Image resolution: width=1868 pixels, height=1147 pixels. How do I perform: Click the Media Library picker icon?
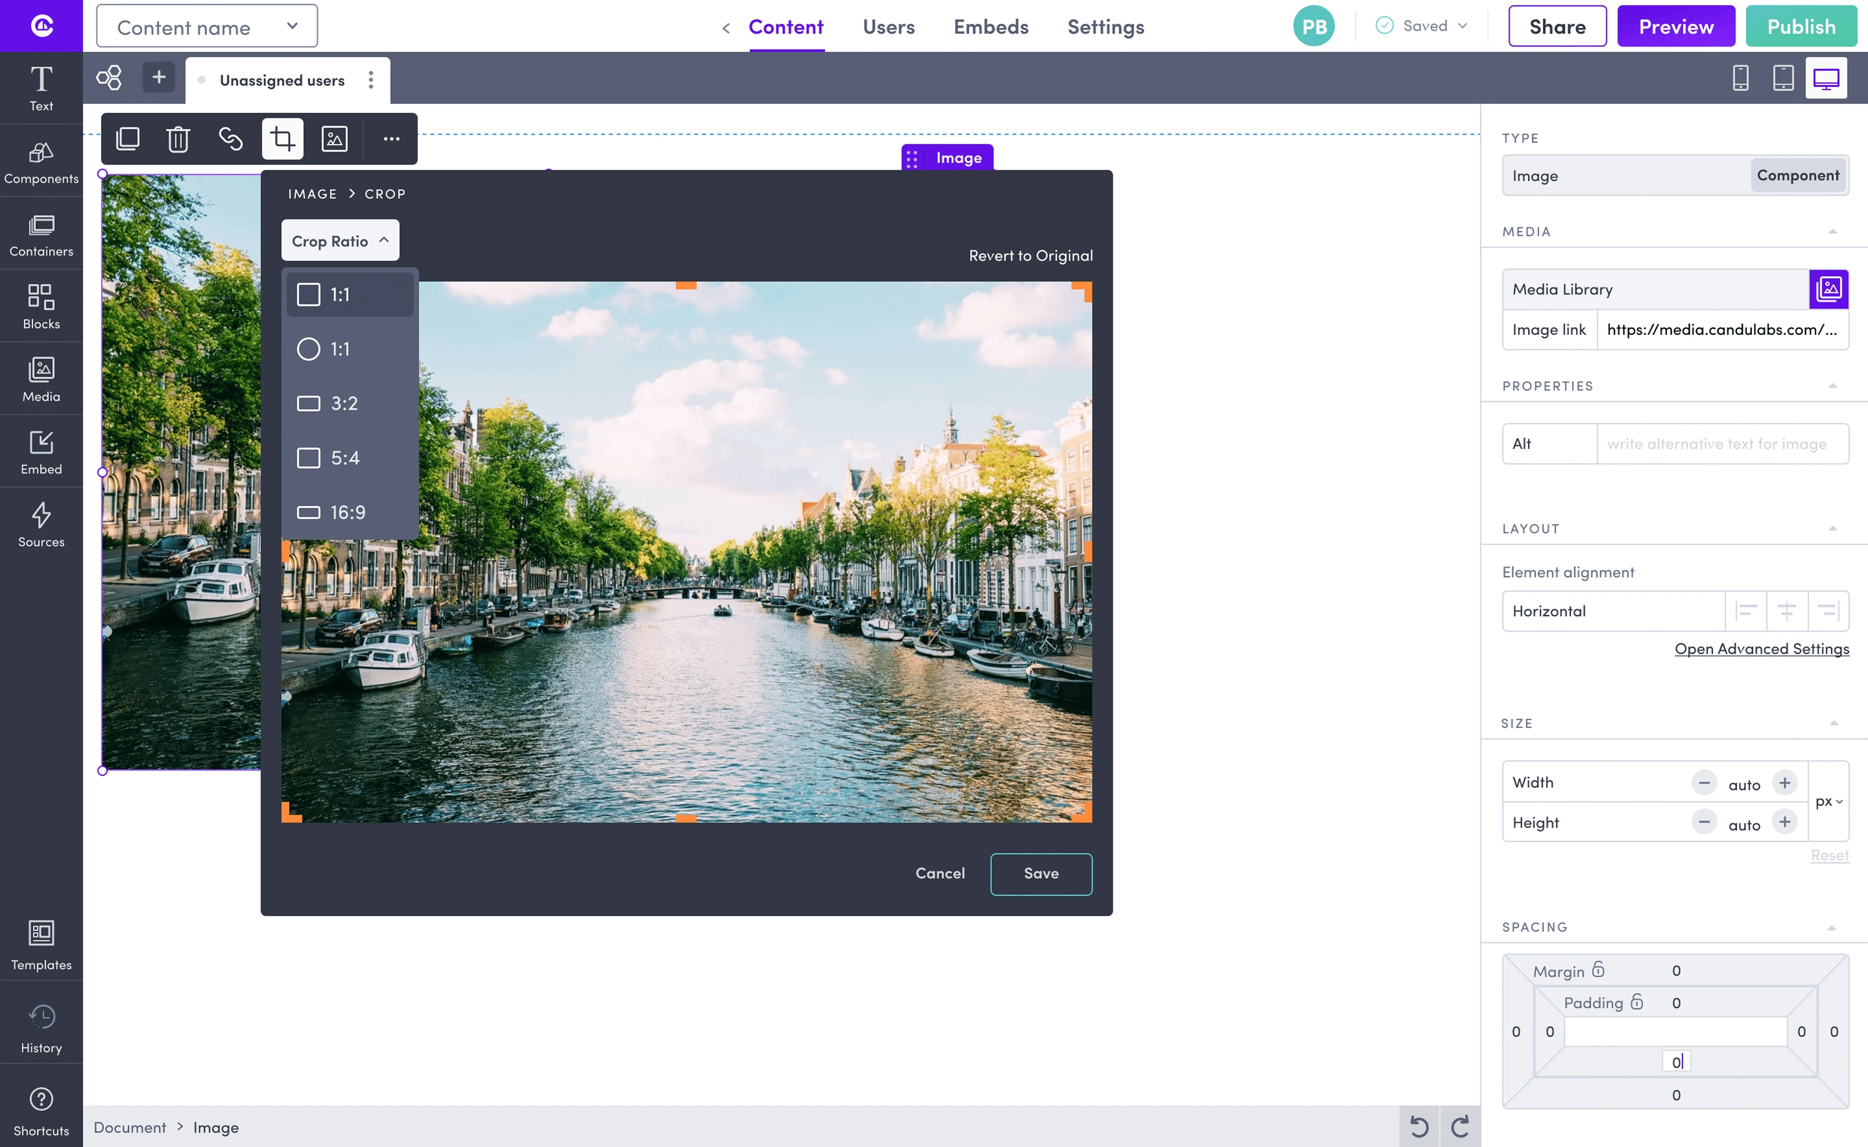point(1829,289)
